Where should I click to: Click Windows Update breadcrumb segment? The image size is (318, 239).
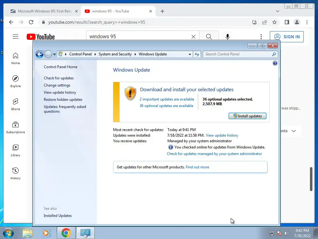pyautogui.click(x=153, y=54)
